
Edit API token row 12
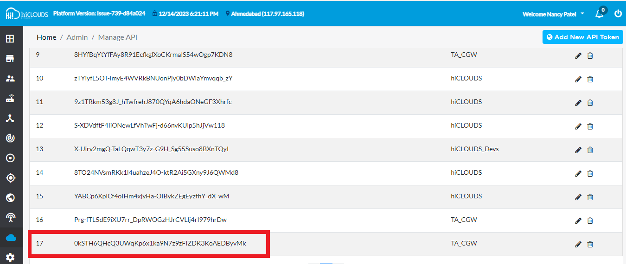(578, 126)
